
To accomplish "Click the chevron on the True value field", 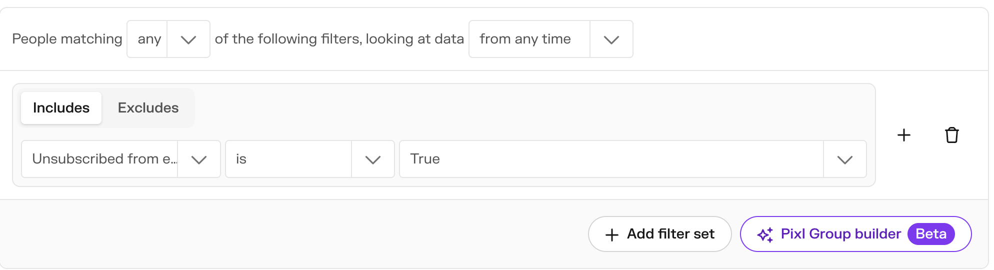I will (x=844, y=159).
